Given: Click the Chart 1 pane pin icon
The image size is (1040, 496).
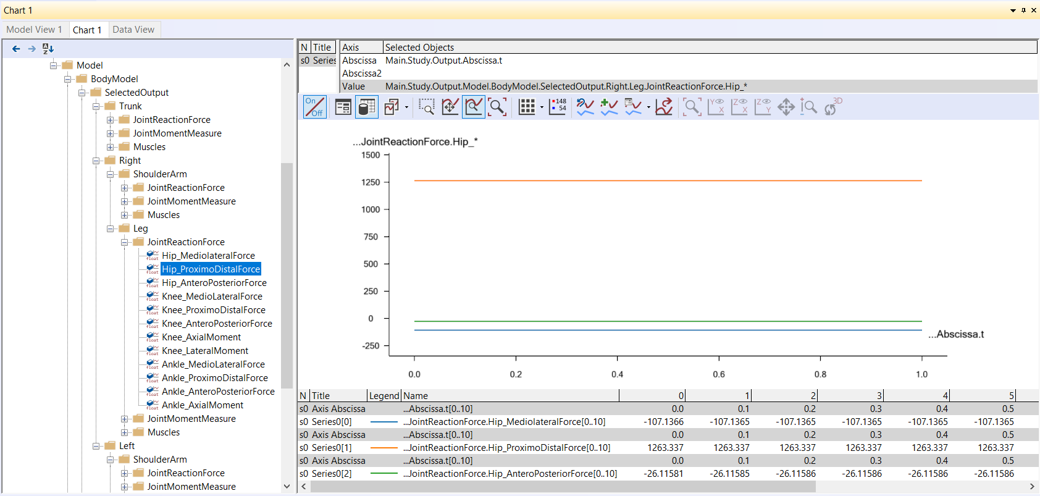Looking at the screenshot, I should click(x=1023, y=11).
